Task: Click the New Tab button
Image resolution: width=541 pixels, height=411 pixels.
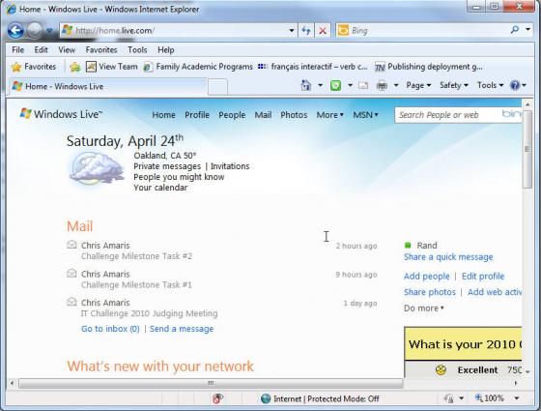Action: click(217, 86)
